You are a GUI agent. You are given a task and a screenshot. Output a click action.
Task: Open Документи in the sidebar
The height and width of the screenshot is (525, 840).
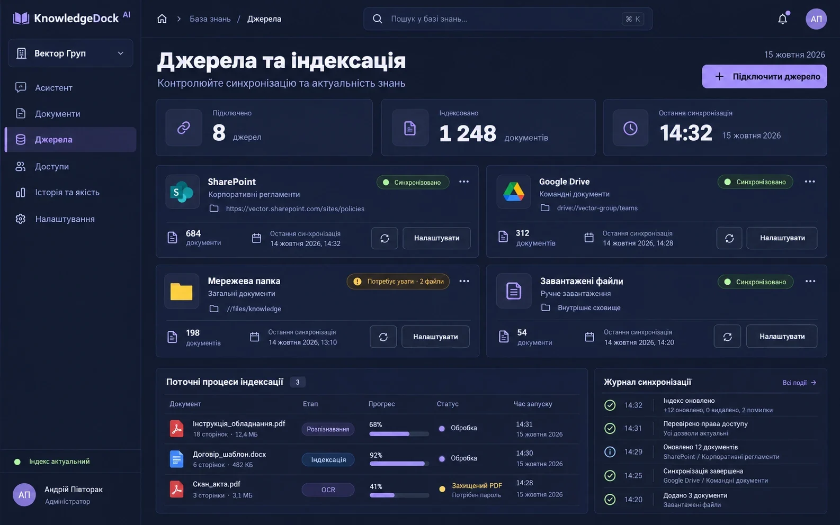[x=70, y=114]
